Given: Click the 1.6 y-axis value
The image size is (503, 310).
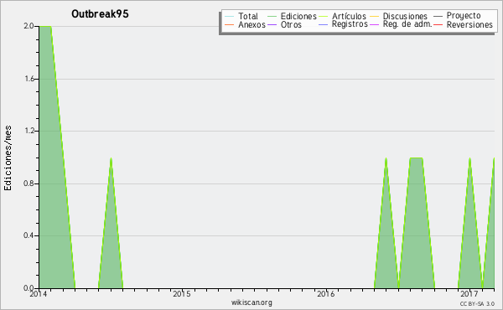Looking at the screenshot, I should pyautogui.click(x=29, y=79).
